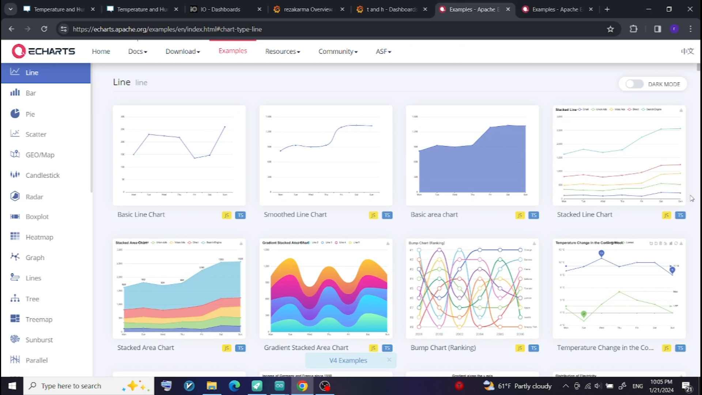Open the browser extensions puzzle icon
Image resolution: width=702 pixels, height=395 pixels.
(634, 29)
